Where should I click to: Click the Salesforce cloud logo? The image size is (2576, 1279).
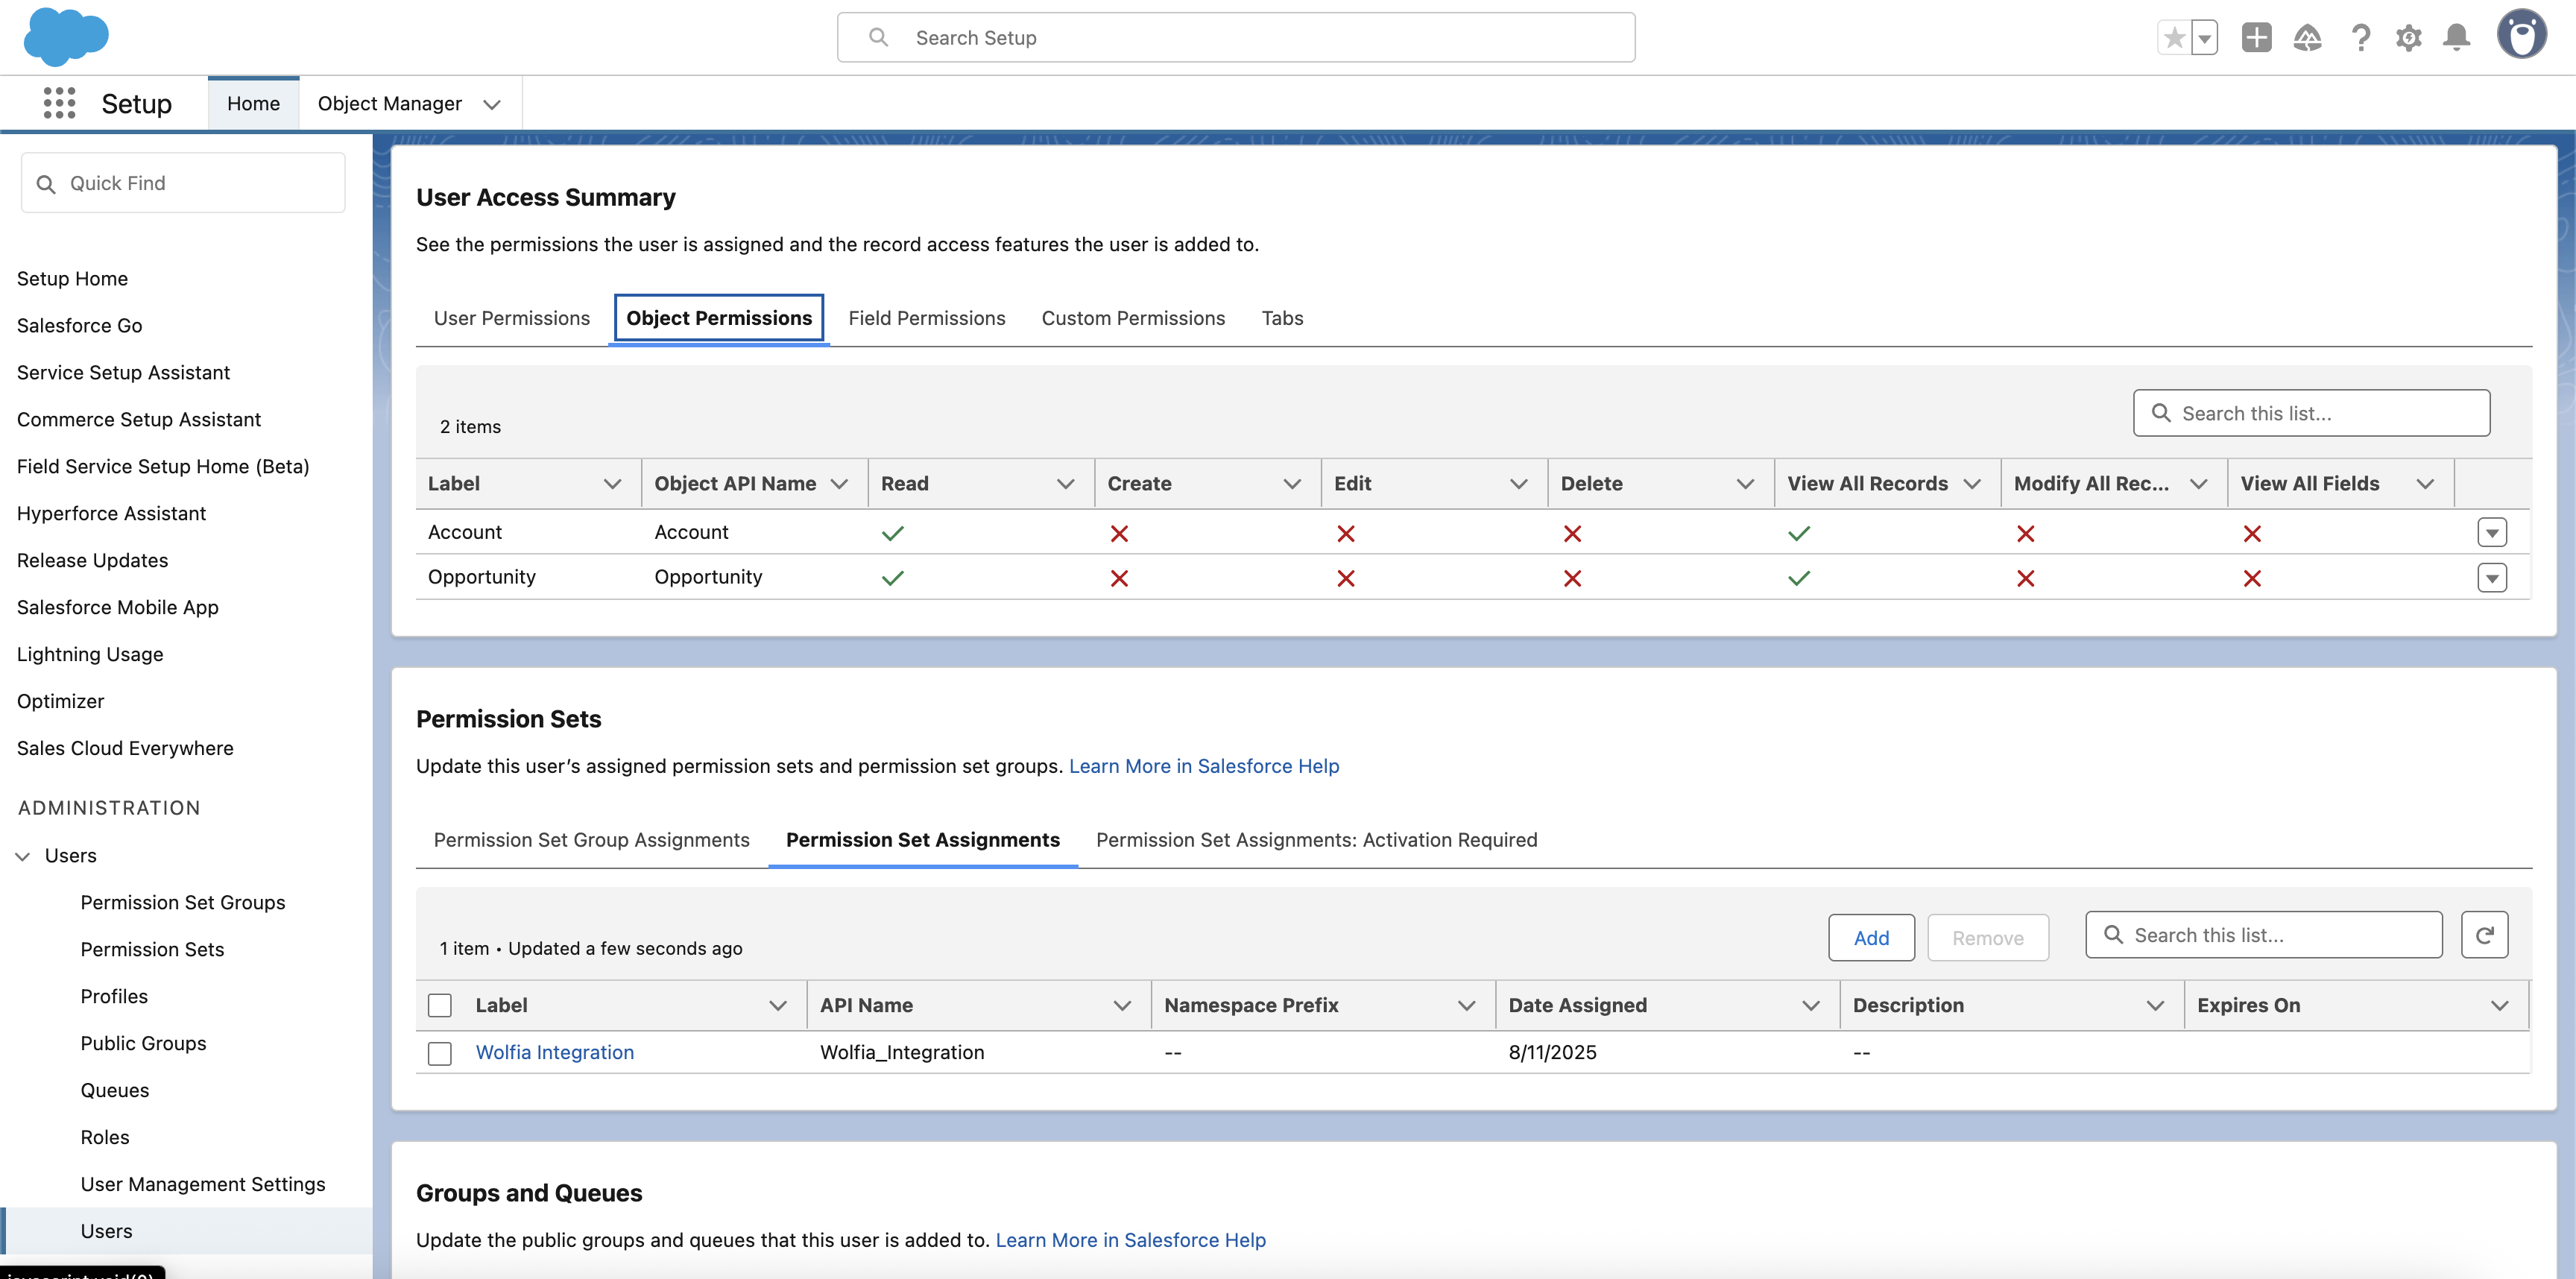click(66, 37)
